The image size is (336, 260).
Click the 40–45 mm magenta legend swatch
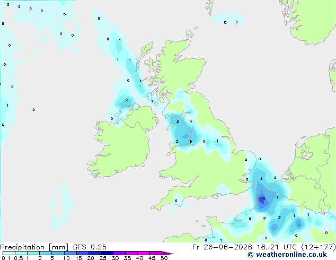(x=144, y=253)
